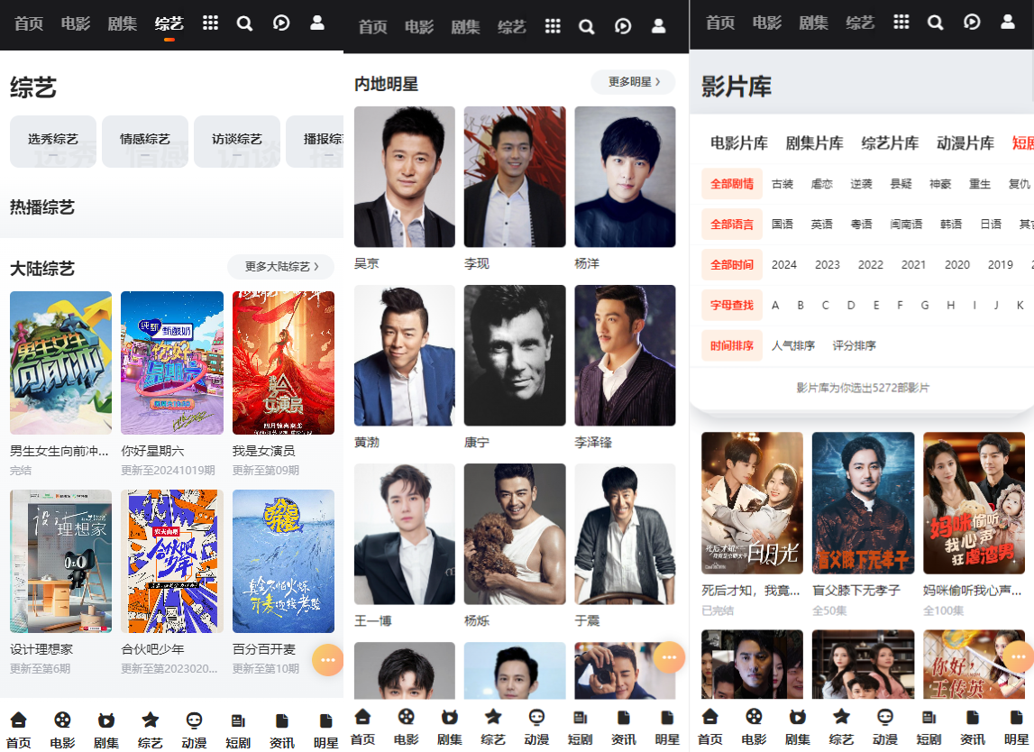The image size is (1034, 752).
Task: Open 盲父膝下无孝子 poster
Action: [x=864, y=503]
